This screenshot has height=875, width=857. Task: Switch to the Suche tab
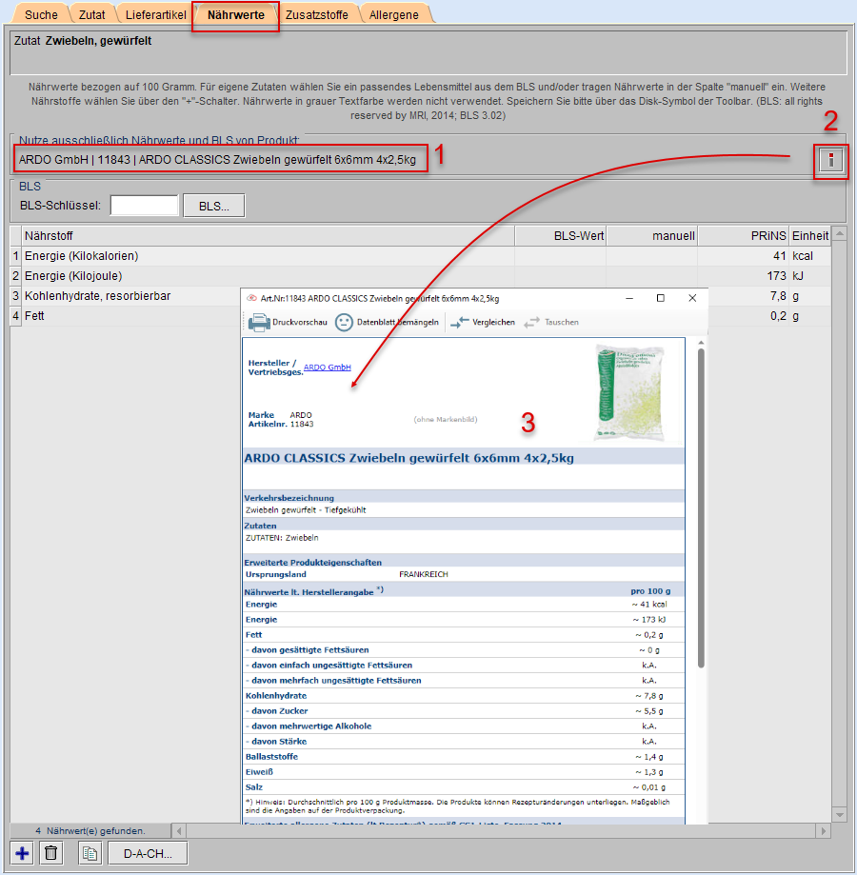pyautogui.click(x=41, y=14)
